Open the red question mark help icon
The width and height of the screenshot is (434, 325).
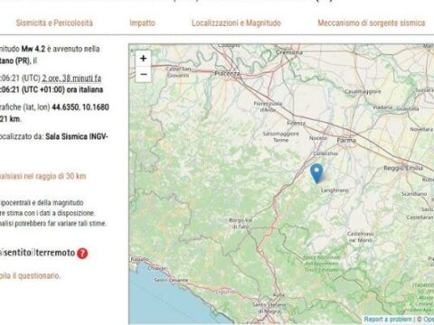pos(82,254)
